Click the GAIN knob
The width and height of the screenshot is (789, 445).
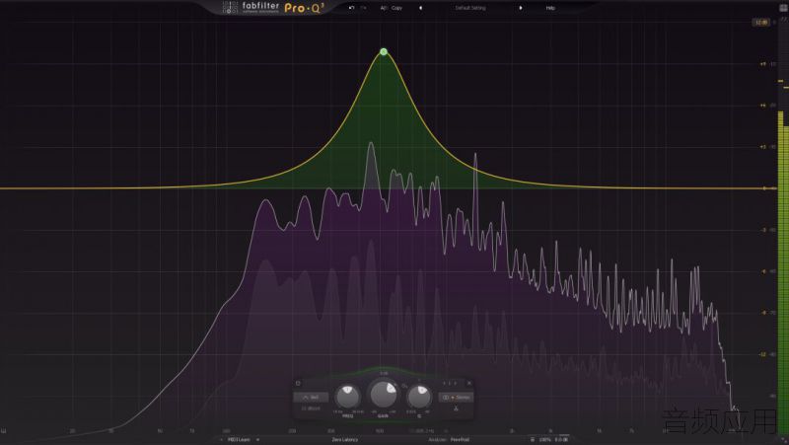(384, 394)
